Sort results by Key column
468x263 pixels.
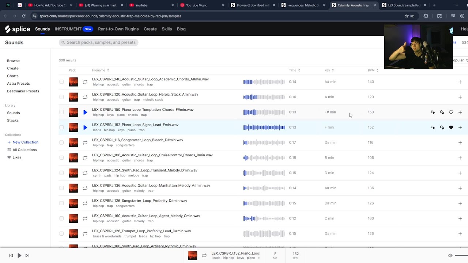click(x=329, y=70)
